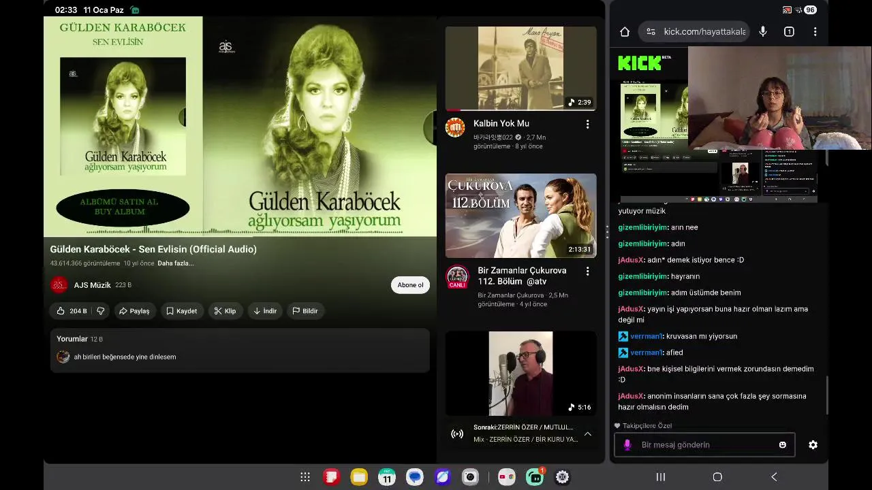Image resolution: width=872 pixels, height=490 pixels.
Task: Open user jAdusX from the 'anonim insanların' message
Action: pyautogui.click(x=630, y=396)
